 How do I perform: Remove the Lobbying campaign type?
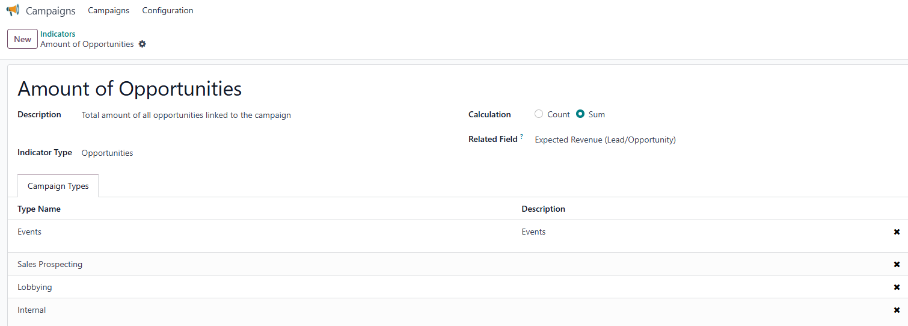pyautogui.click(x=897, y=288)
